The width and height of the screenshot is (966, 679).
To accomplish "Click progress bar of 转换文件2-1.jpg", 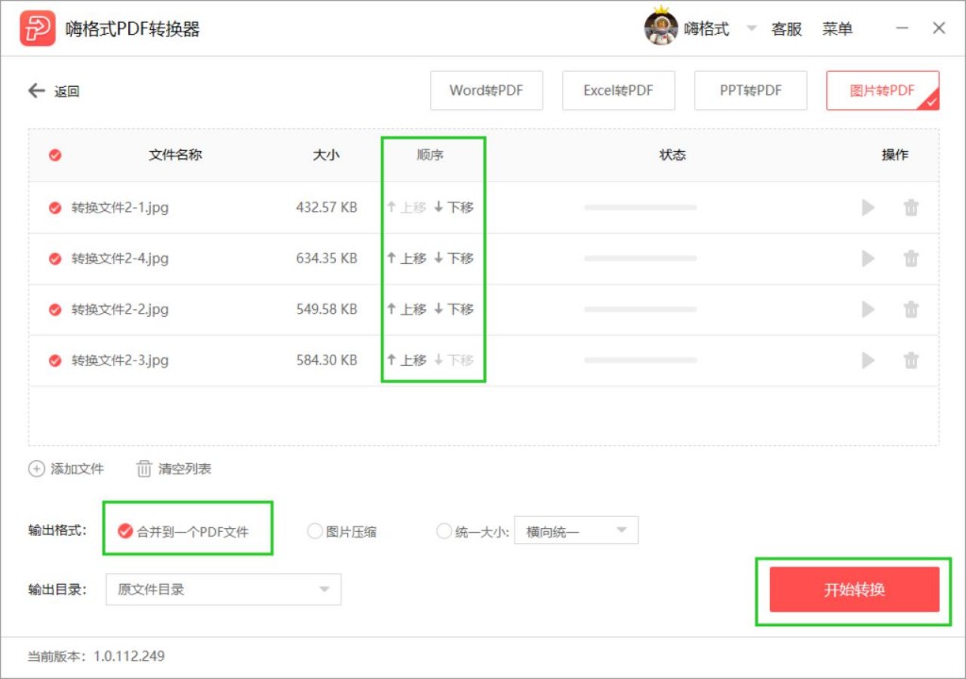I will tap(641, 207).
